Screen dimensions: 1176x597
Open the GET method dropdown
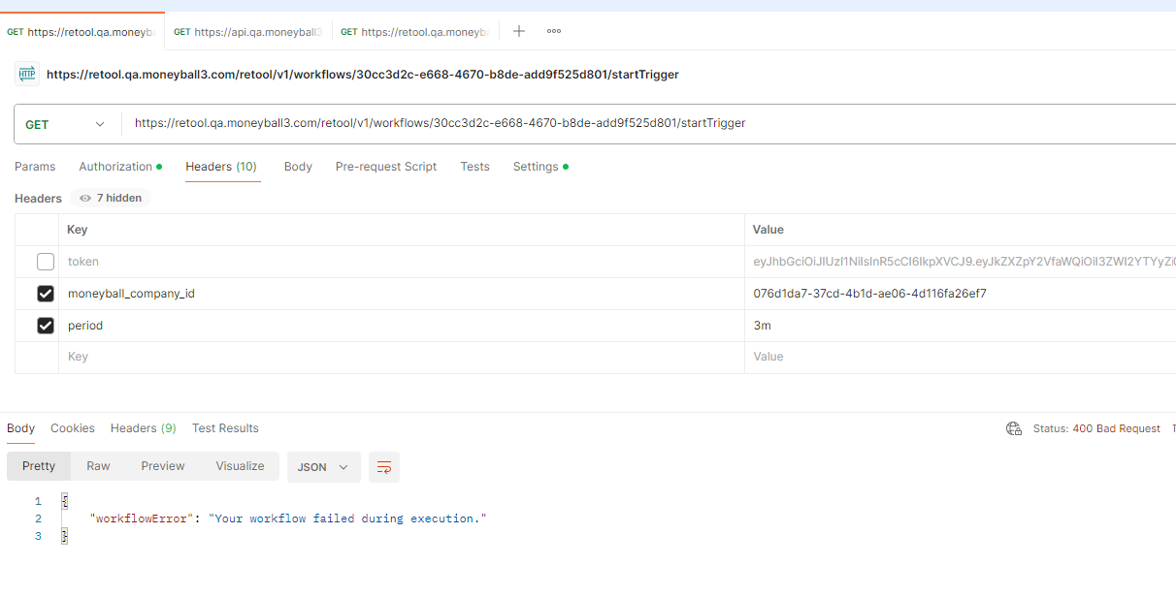point(66,124)
